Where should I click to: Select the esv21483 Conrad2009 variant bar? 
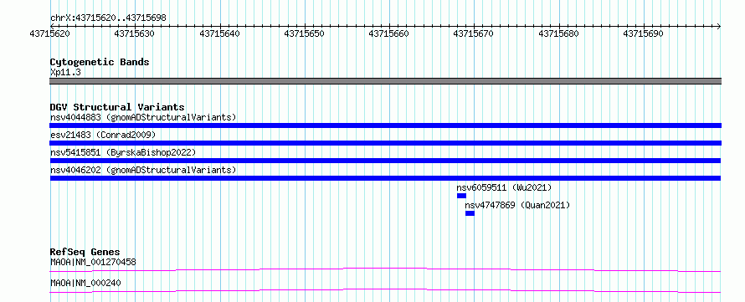coord(385,143)
